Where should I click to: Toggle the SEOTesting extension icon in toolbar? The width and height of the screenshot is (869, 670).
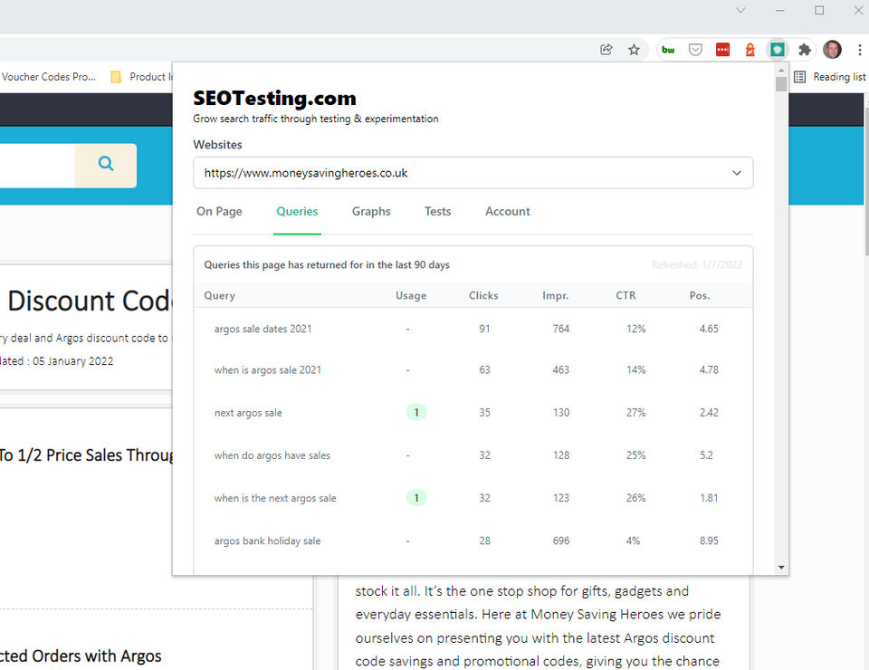tap(778, 50)
